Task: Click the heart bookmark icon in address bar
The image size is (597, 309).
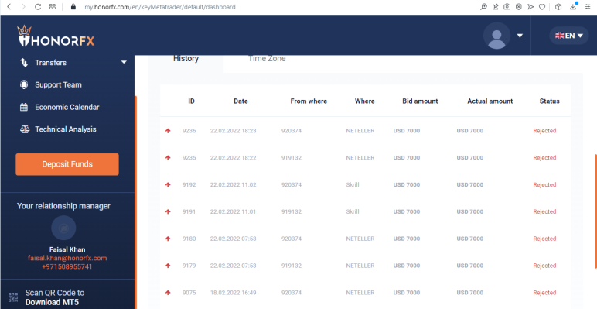Action: click(542, 7)
